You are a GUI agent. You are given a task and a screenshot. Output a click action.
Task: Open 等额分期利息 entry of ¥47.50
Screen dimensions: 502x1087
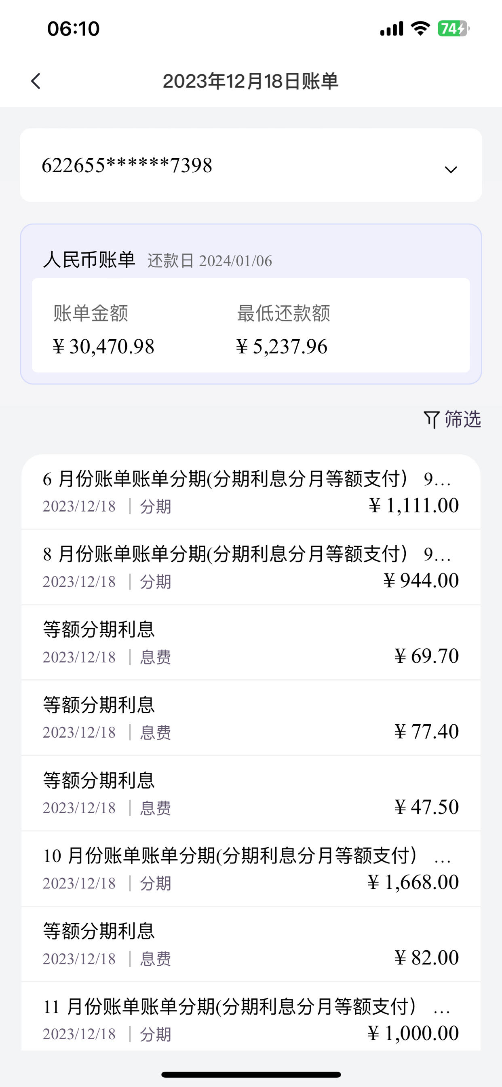point(251,793)
